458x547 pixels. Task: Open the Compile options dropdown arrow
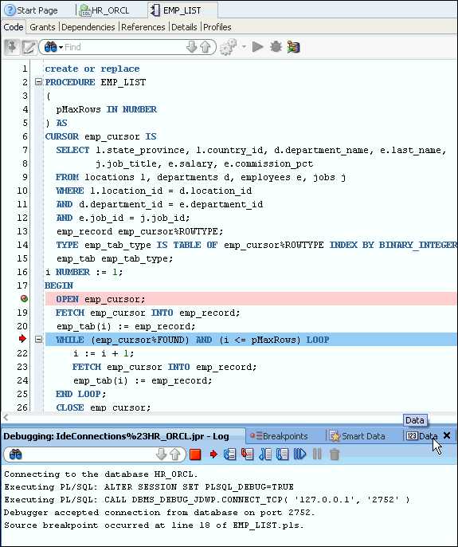point(244,47)
